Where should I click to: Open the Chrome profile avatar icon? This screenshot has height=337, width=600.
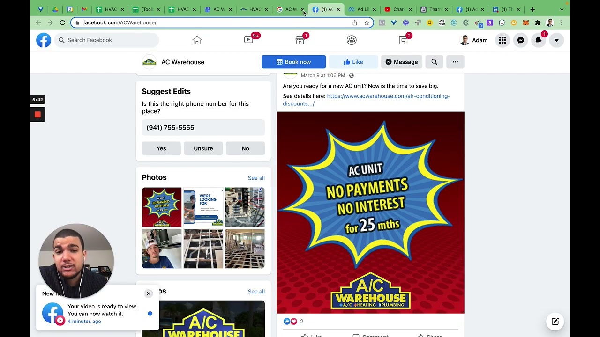(550, 22)
